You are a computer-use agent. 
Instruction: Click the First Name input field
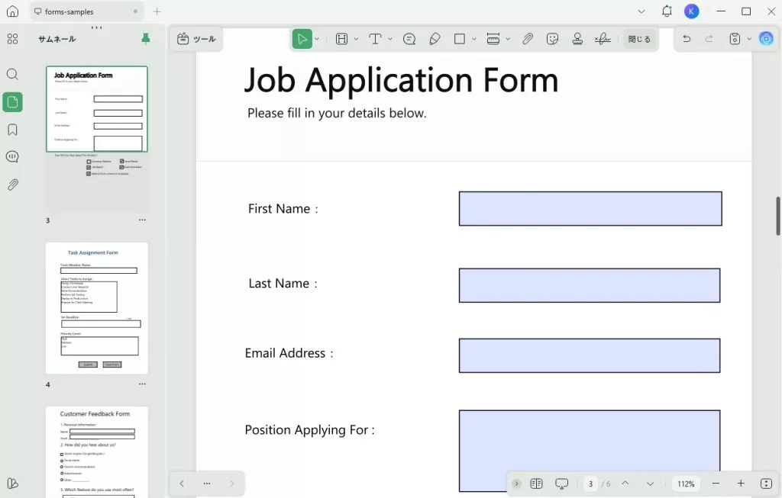[590, 209]
